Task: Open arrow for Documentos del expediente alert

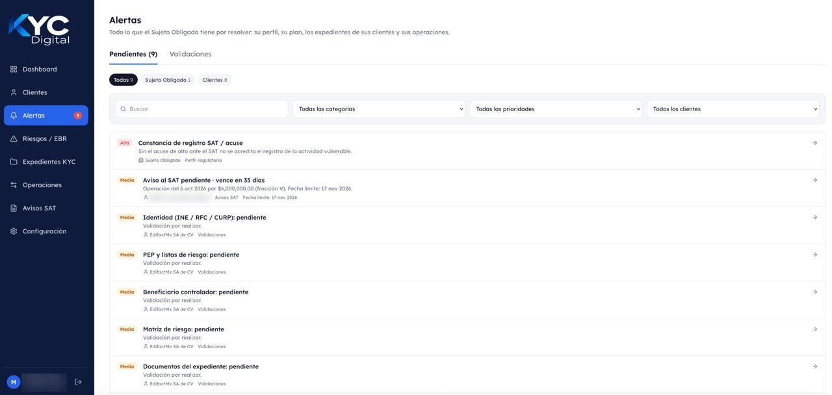Action: point(814,366)
